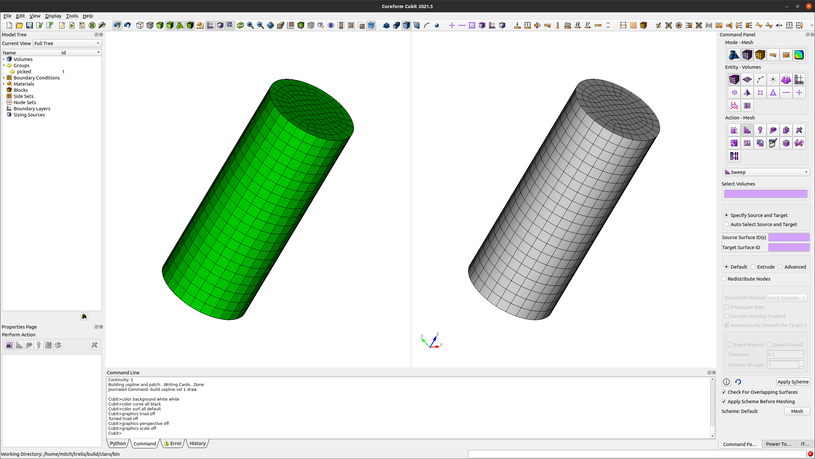Click the Zoom In magnifier icon
The width and height of the screenshot is (815, 459).
point(250,25)
